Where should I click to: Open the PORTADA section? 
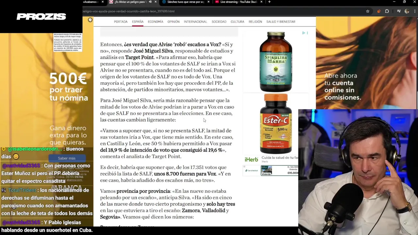121,22
